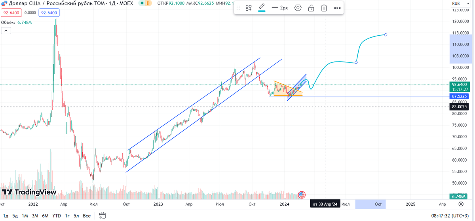The image size is (475, 221).
Task: Set range to 1г
Action: [67, 216]
